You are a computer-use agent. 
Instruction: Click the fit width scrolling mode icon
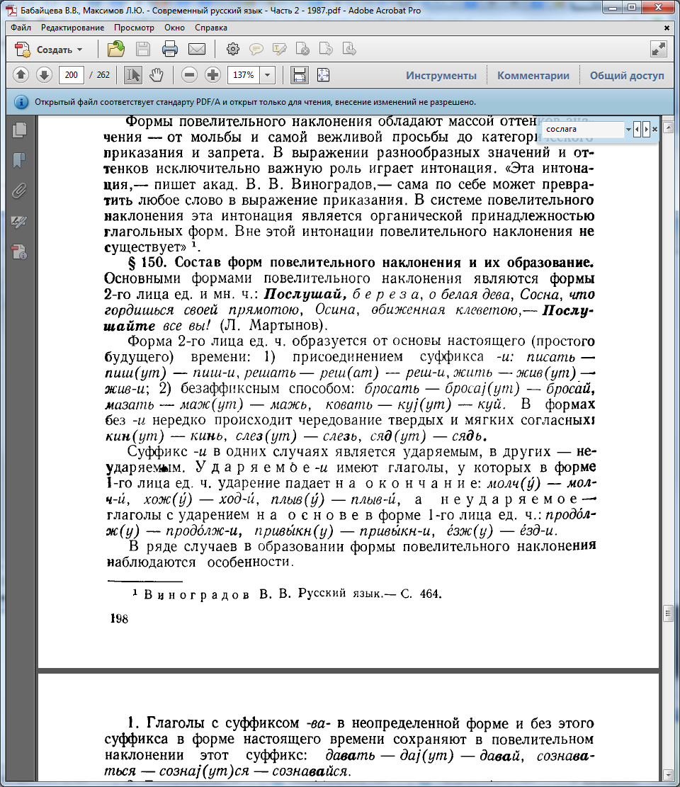pos(299,75)
